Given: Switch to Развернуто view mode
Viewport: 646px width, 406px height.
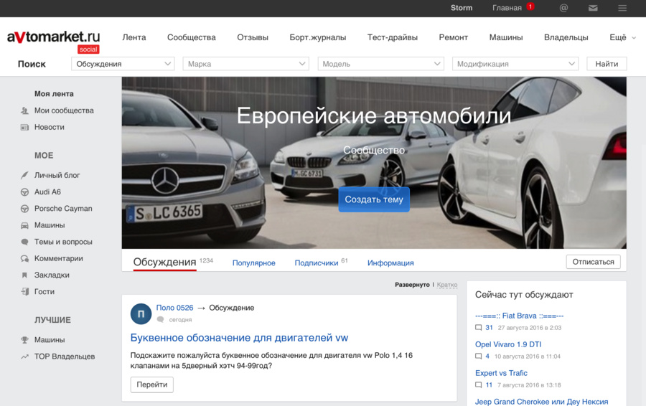Looking at the screenshot, I should (x=412, y=285).
